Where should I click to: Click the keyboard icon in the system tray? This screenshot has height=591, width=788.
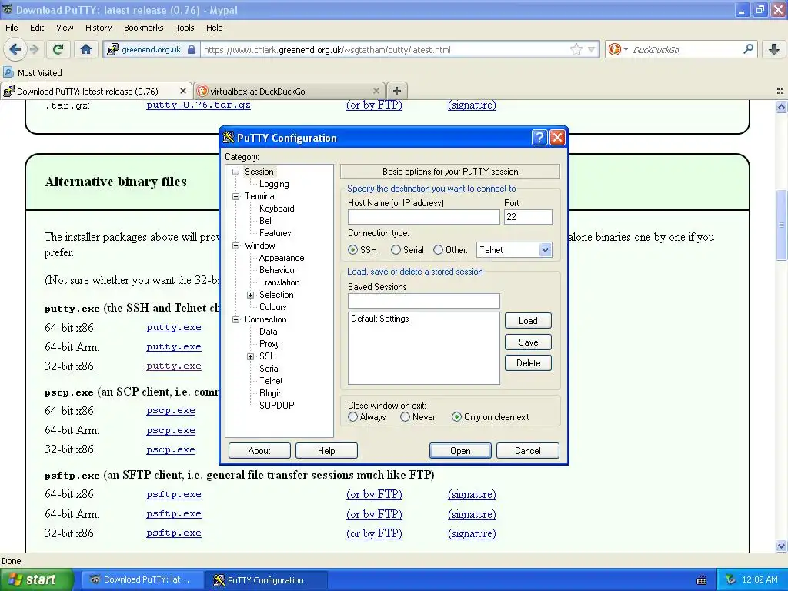coord(702,580)
